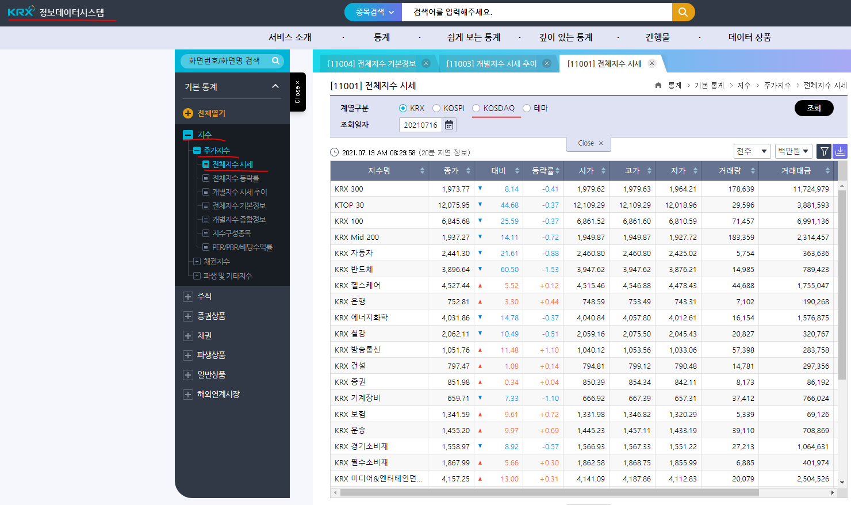Open the 깊이 있는 통계 menu
The image size is (851, 505).
coord(566,37)
